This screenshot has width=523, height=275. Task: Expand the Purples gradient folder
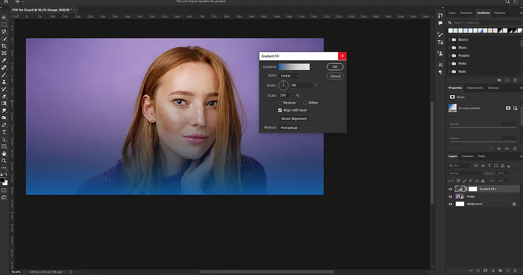[x=449, y=55]
